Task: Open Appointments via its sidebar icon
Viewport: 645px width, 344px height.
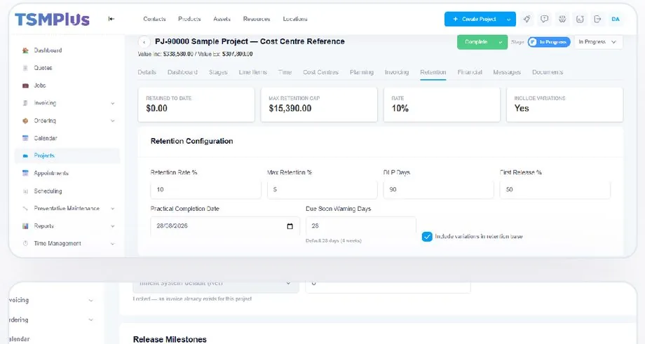Action: [25, 174]
